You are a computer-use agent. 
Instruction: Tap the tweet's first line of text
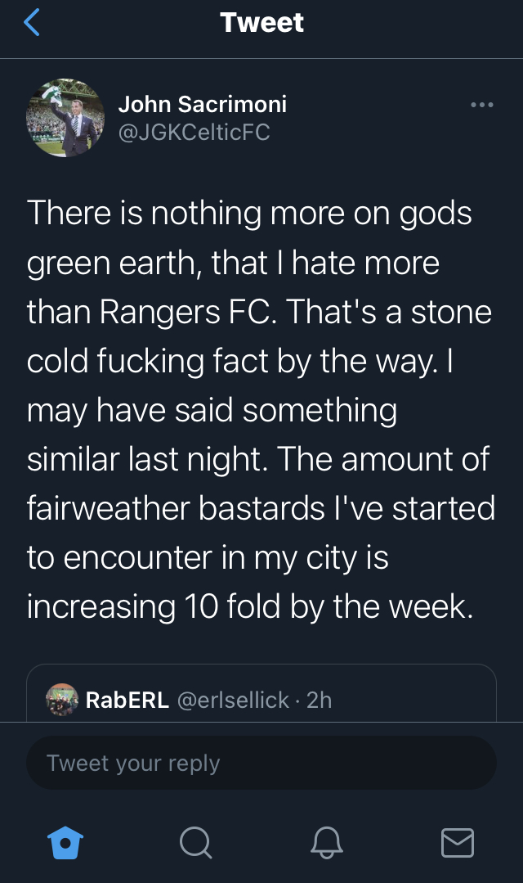click(x=249, y=214)
